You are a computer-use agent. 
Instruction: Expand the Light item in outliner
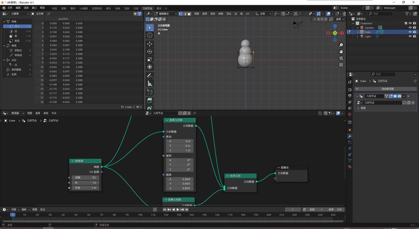[x=357, y=36]
